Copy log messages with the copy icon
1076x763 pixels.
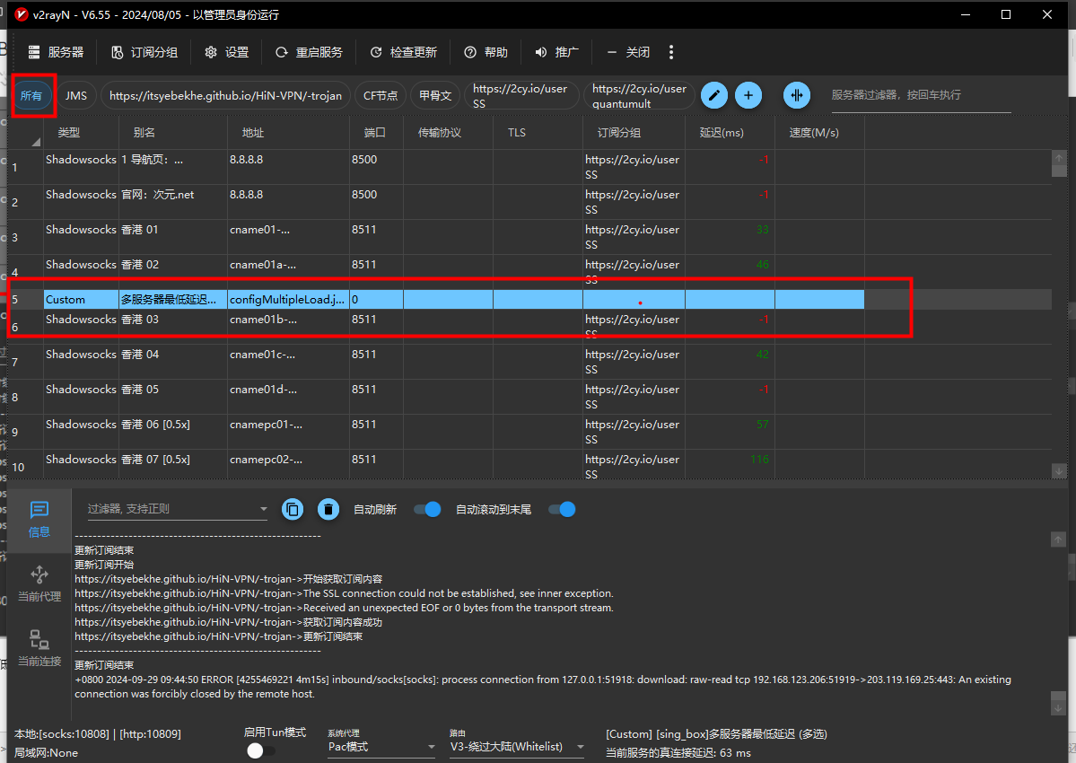[x=293, y=509]
